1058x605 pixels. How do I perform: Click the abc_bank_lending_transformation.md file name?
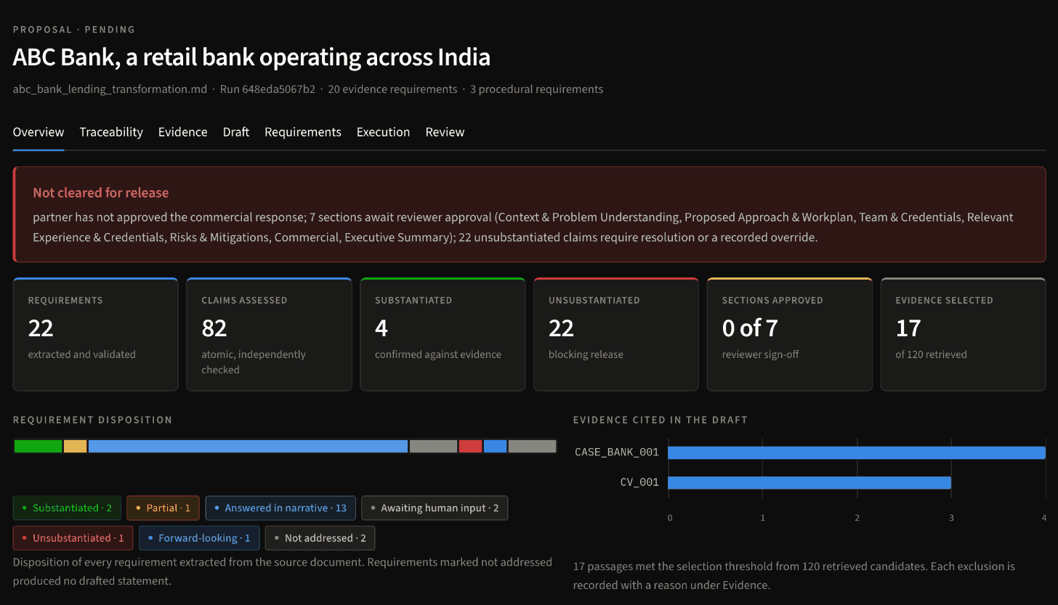[x=110, y=89]
